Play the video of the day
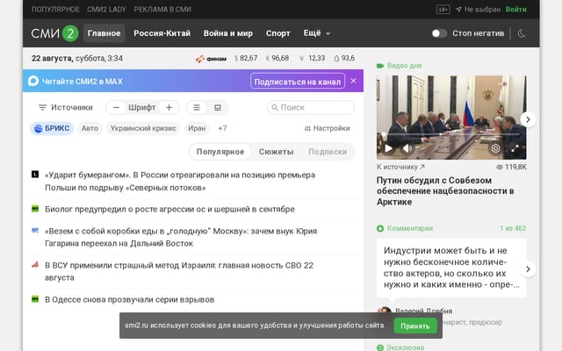562x351 pixels. pyautogui.click(x=388, y=148)
